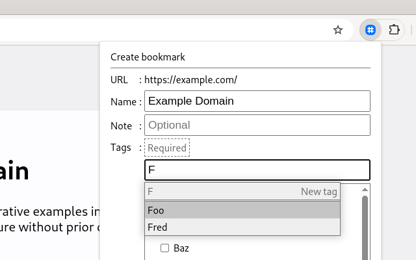
Task: Create new tag F from suggestions
Action: (242, 192)
